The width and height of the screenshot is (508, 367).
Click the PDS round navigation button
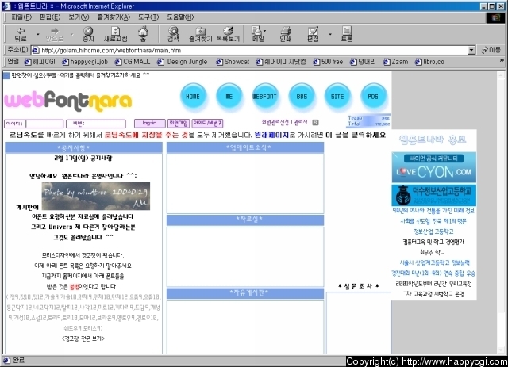[x=373, y=97]
